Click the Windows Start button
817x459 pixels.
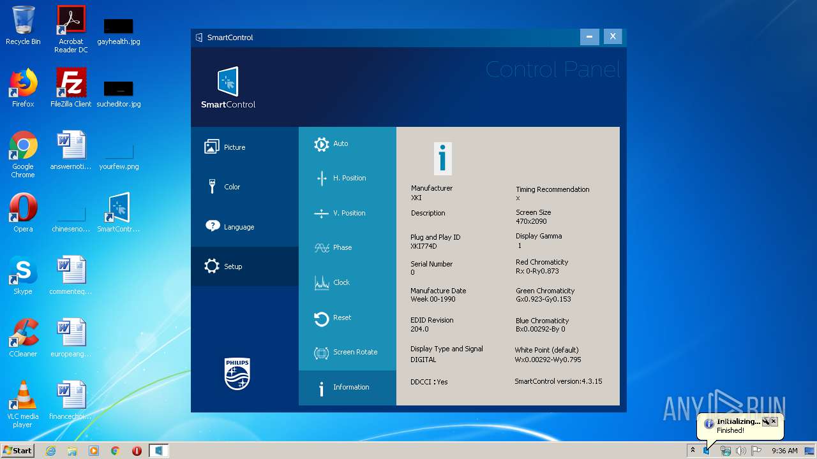(17, 450)
